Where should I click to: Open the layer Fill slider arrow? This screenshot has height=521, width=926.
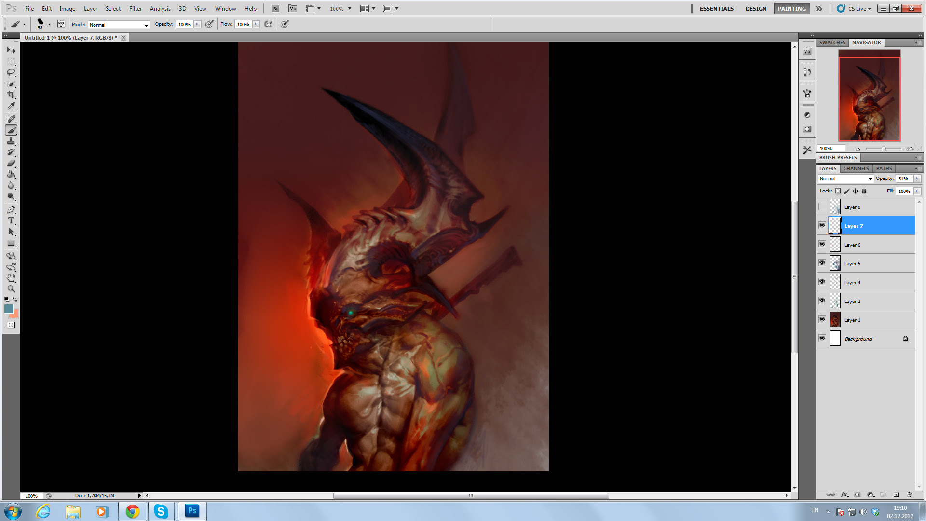click(x=917, y=192)
